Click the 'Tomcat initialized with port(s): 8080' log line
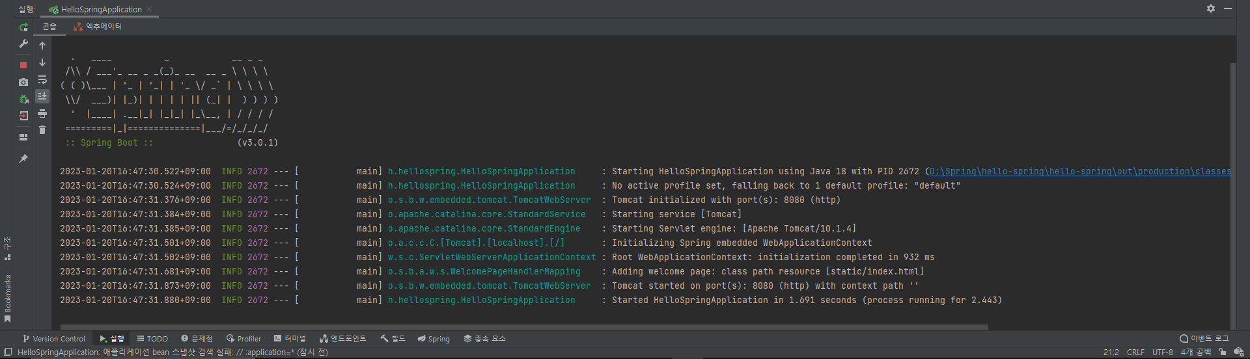Screen dimensions: 1250x359 [726, 200]
